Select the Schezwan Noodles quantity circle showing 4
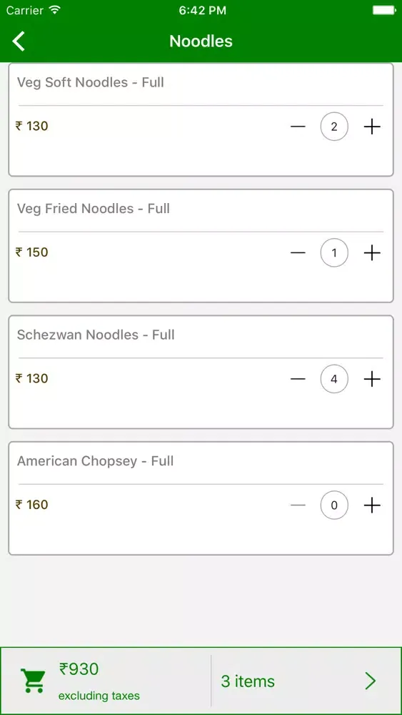Screen dimensions: 402x715 (x=334, y=378)
